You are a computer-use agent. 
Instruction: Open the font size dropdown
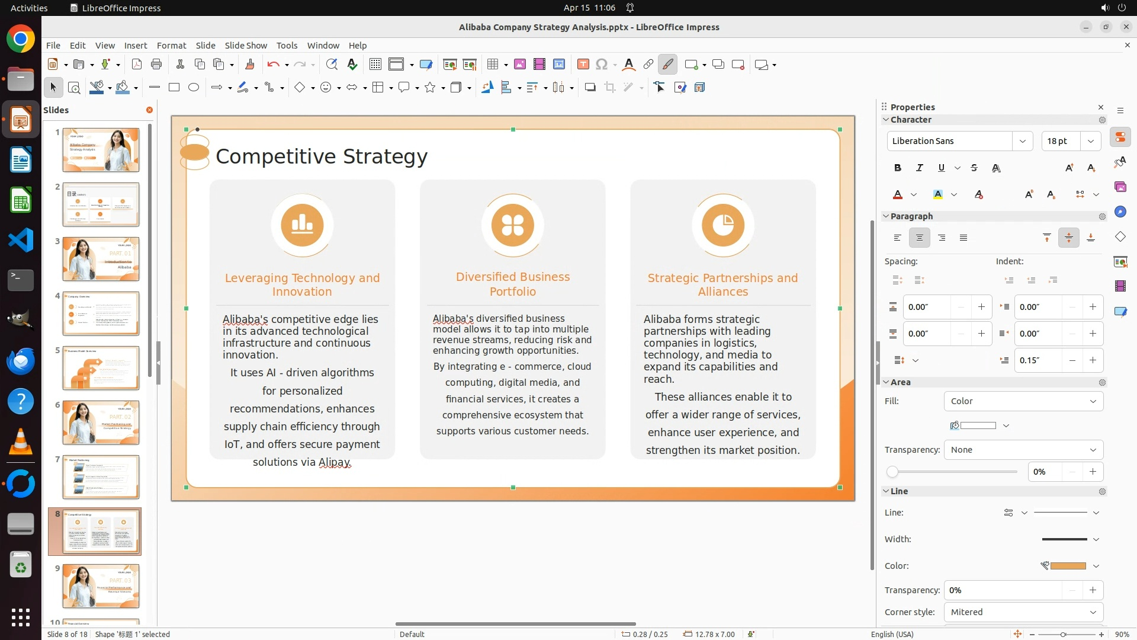point(1090,141)
